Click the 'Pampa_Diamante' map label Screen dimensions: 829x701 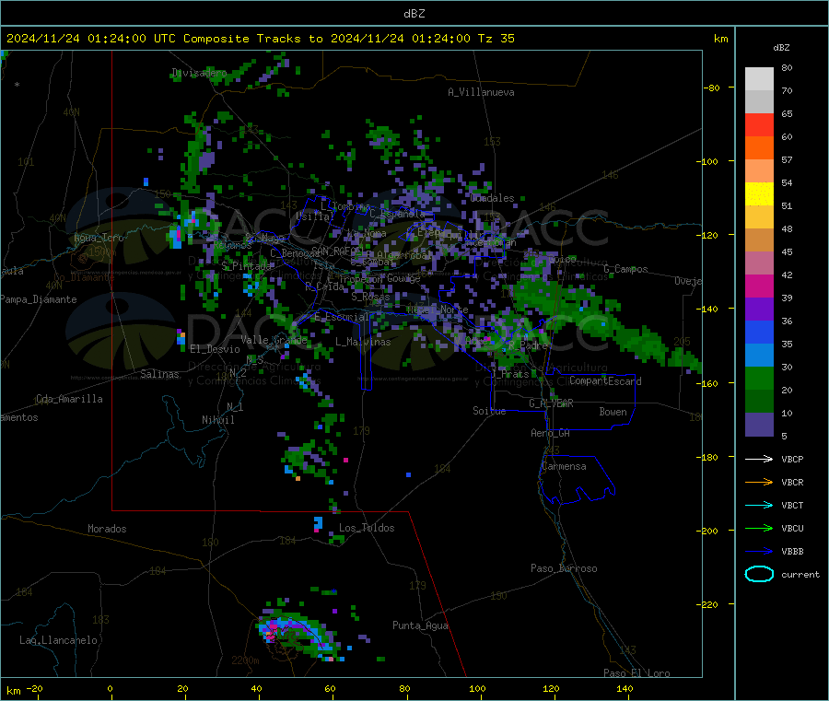coord(38,299)
